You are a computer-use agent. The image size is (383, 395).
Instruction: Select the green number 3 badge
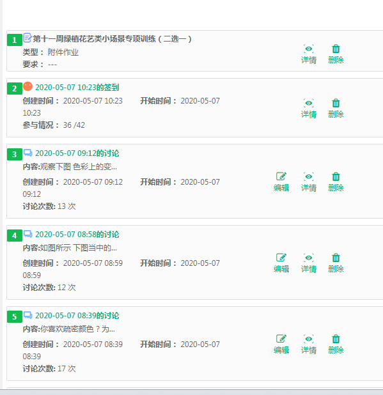coord(14,155)
